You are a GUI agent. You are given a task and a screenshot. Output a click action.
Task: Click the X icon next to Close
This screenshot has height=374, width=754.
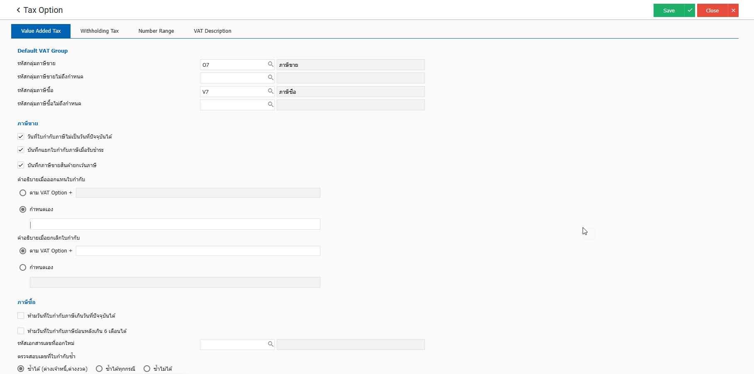click(733, 10)
